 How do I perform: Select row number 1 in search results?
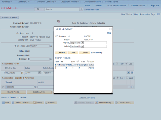click(56, 68)
